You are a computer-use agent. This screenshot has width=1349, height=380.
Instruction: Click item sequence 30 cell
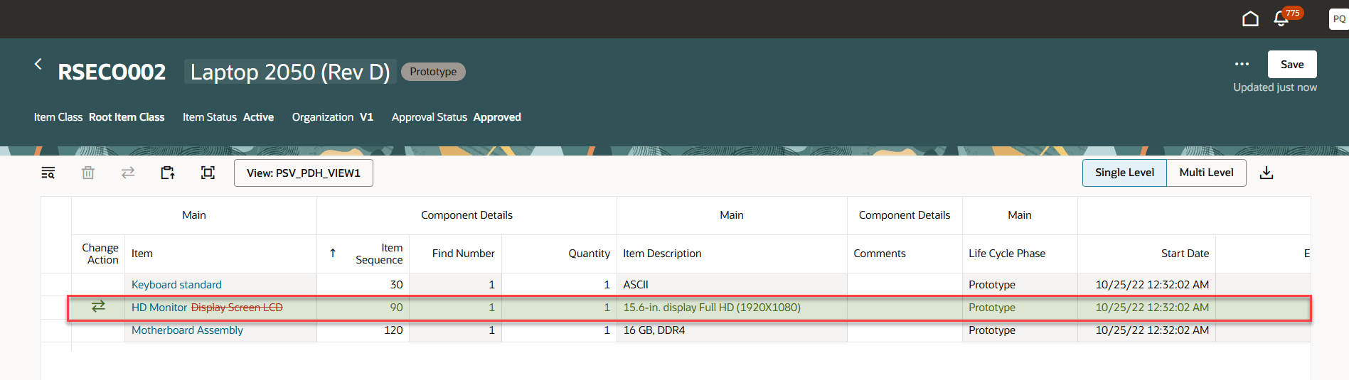click(x=363, y=284)
